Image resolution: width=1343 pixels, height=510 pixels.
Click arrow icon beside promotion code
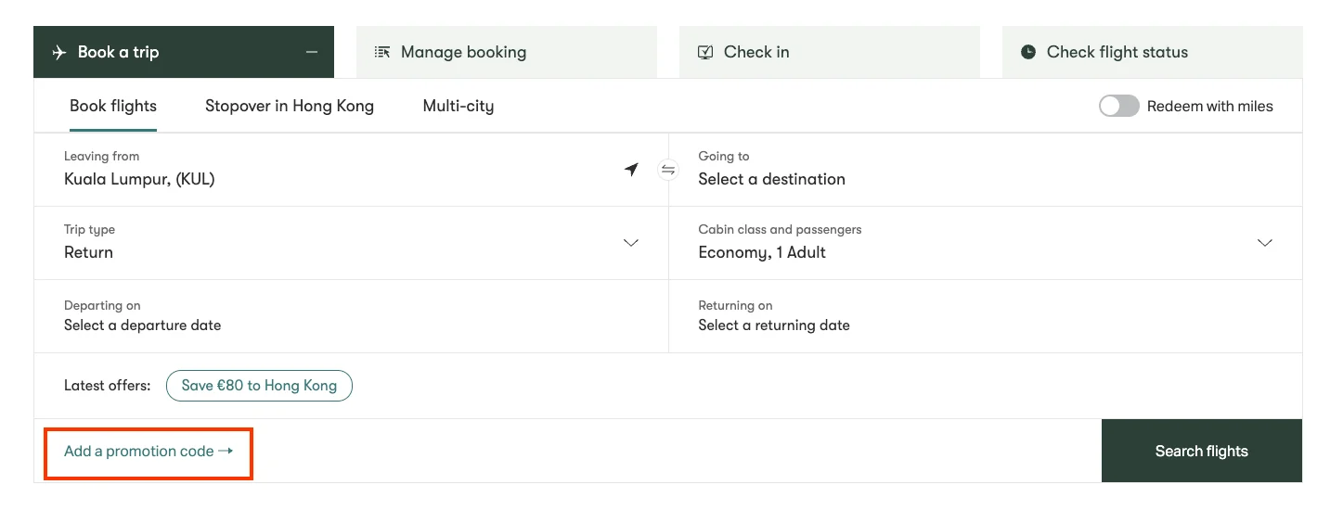tap(226, 452)
